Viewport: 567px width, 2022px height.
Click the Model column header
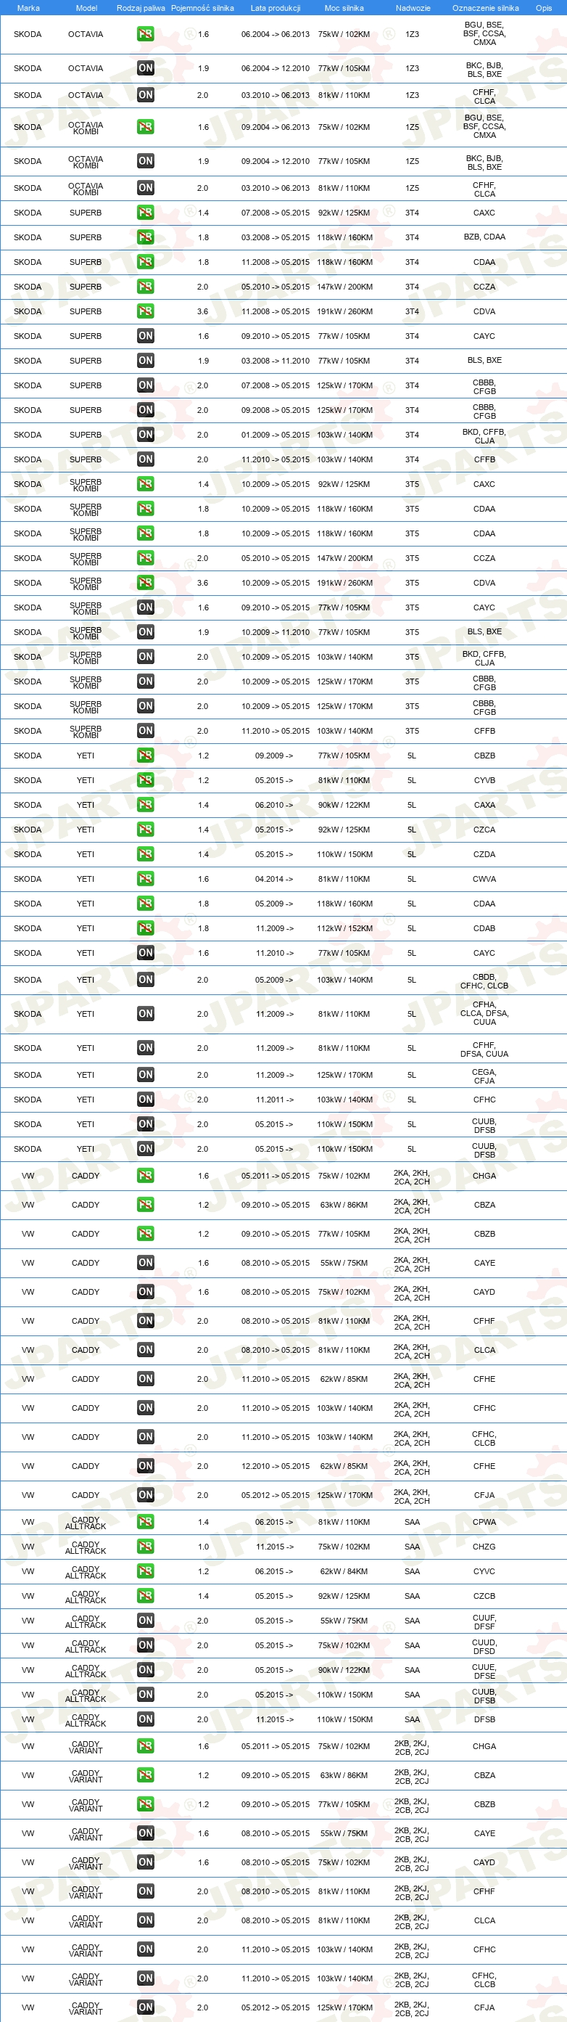pos(86,8)
